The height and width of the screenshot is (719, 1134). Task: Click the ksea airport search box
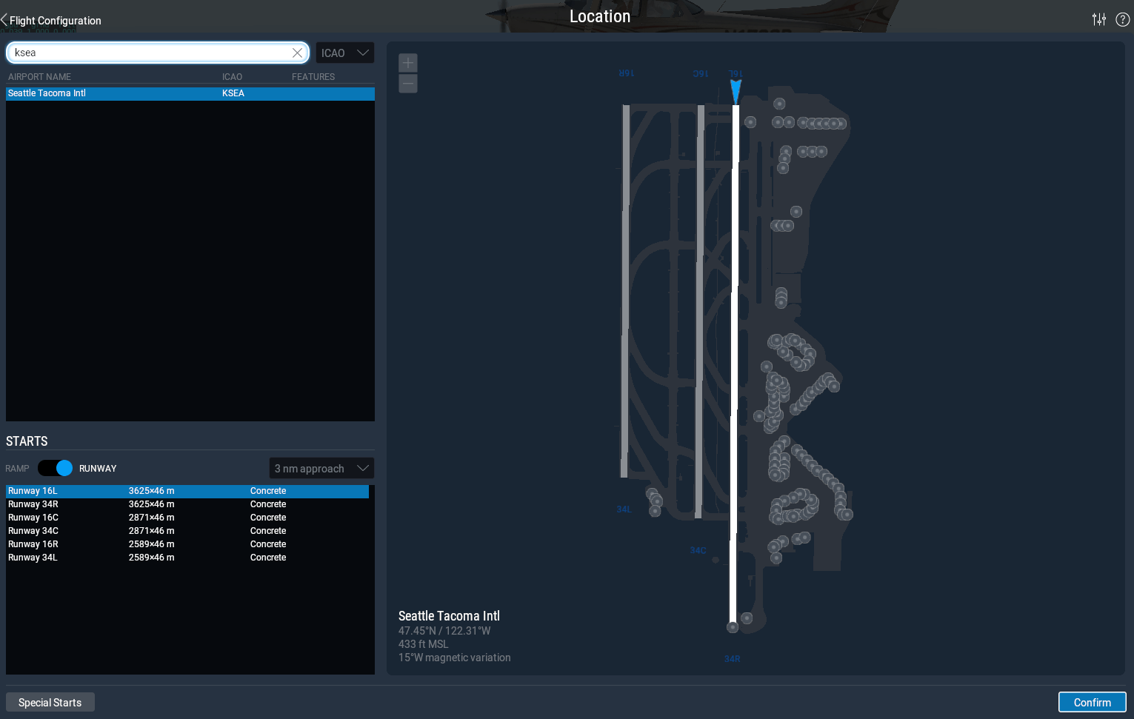pos(148,53)
